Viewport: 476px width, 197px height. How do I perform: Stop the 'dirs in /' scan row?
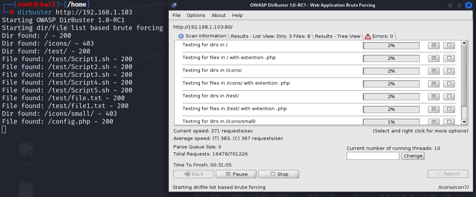(449, 46)
